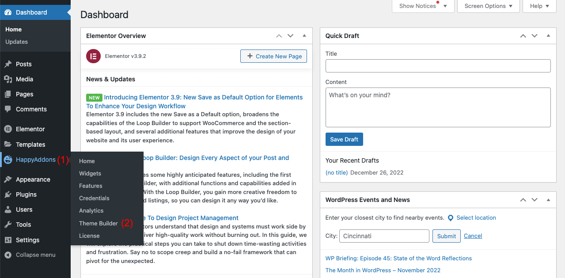Click the Posts pushpin icon

(x=8, y=64)
